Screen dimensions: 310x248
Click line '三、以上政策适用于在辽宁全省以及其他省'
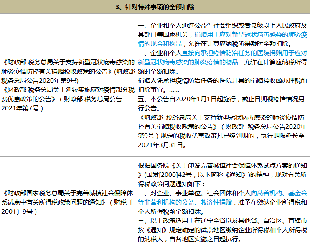point(197,221)
